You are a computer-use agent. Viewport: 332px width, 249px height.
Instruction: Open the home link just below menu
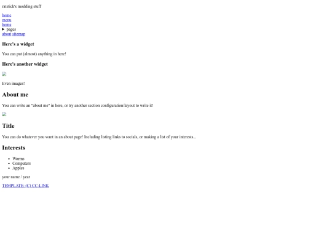coord(7,25)
